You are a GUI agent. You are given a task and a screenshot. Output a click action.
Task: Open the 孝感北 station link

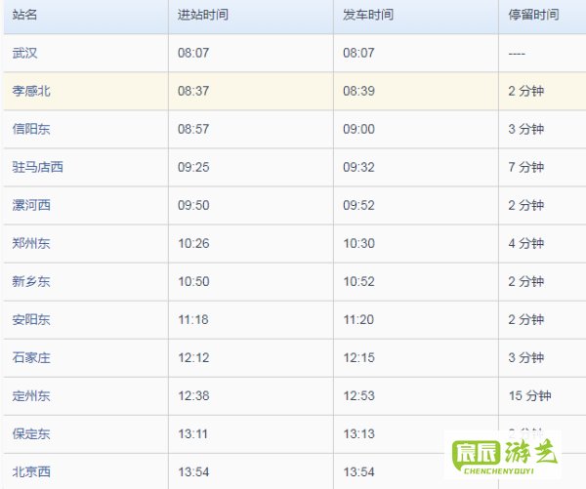point(31,91)
